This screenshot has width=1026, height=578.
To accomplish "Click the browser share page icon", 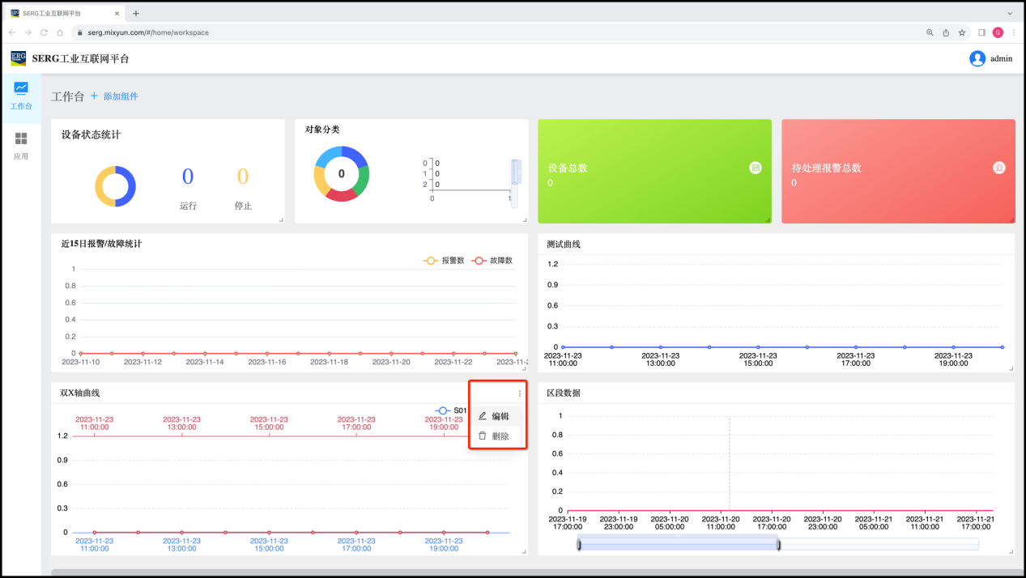I will click(946, 32).
